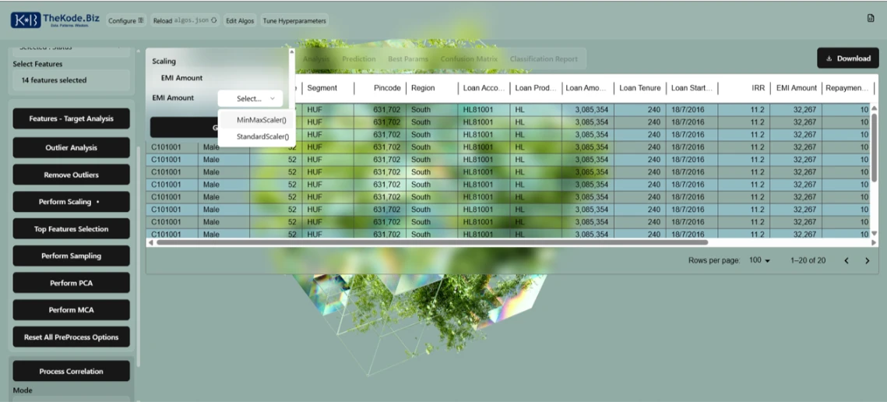Go to next page of table
Screen dimensions: 887x402
(867, 261)
